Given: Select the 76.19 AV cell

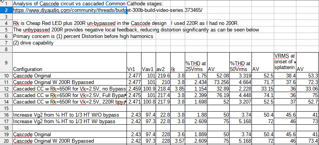Looking at the screenshot, I should click(218, 95).
